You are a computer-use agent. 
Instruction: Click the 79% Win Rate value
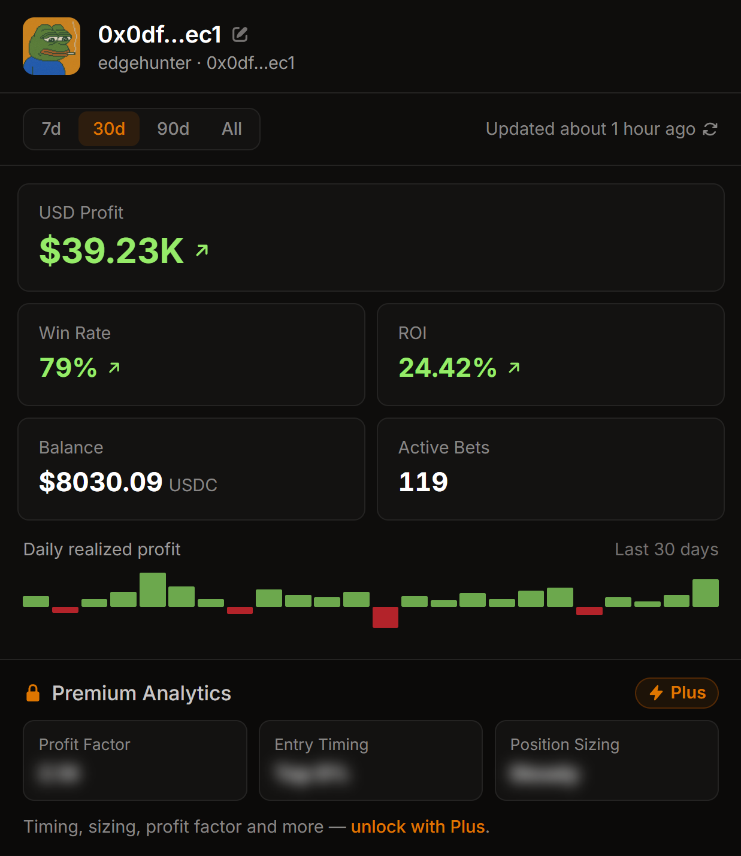pos(68,368)
